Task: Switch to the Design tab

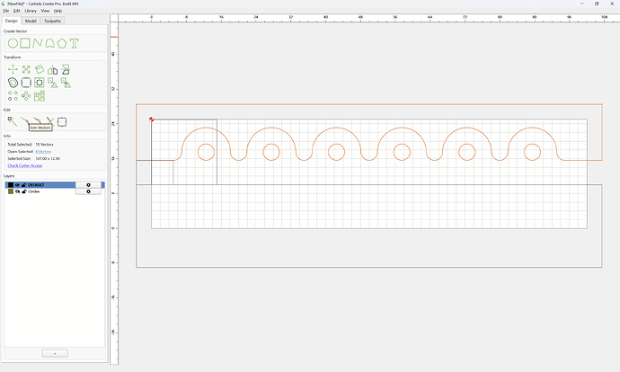Action: point(12,21)
